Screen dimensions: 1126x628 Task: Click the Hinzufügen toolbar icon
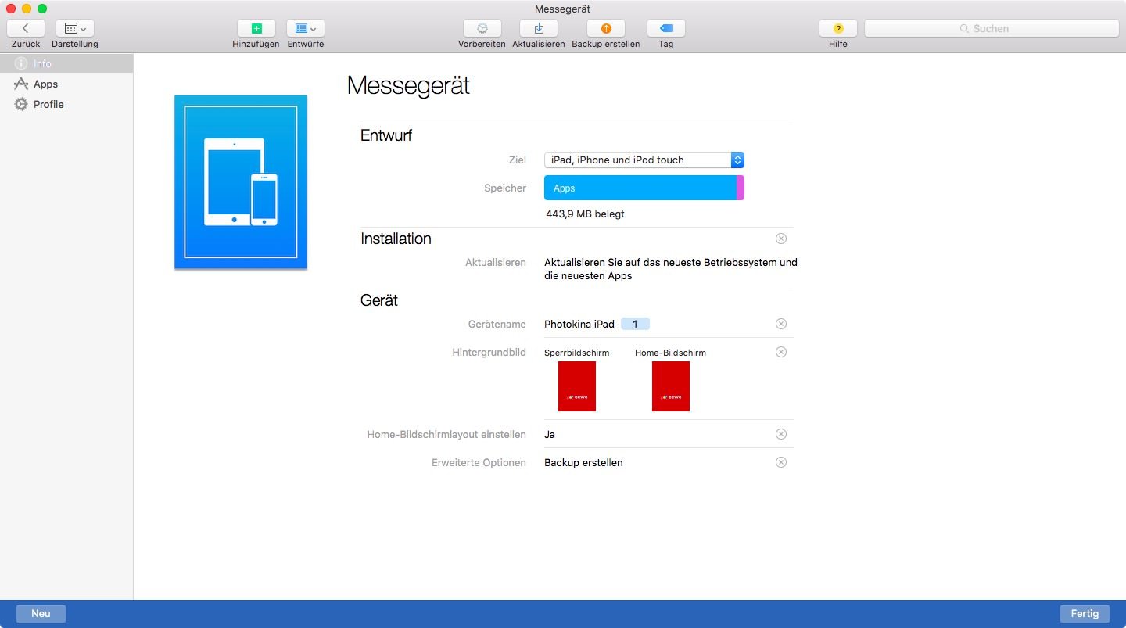[256, 28]
